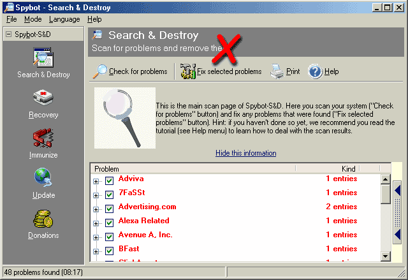Uncheck the Advertising.com checkbox

tap(109, 207)
